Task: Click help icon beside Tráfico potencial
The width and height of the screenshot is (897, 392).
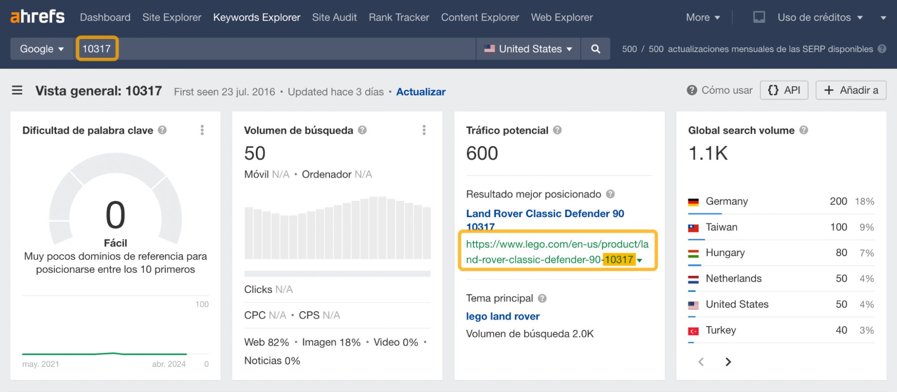Action: tap(557, 130)
